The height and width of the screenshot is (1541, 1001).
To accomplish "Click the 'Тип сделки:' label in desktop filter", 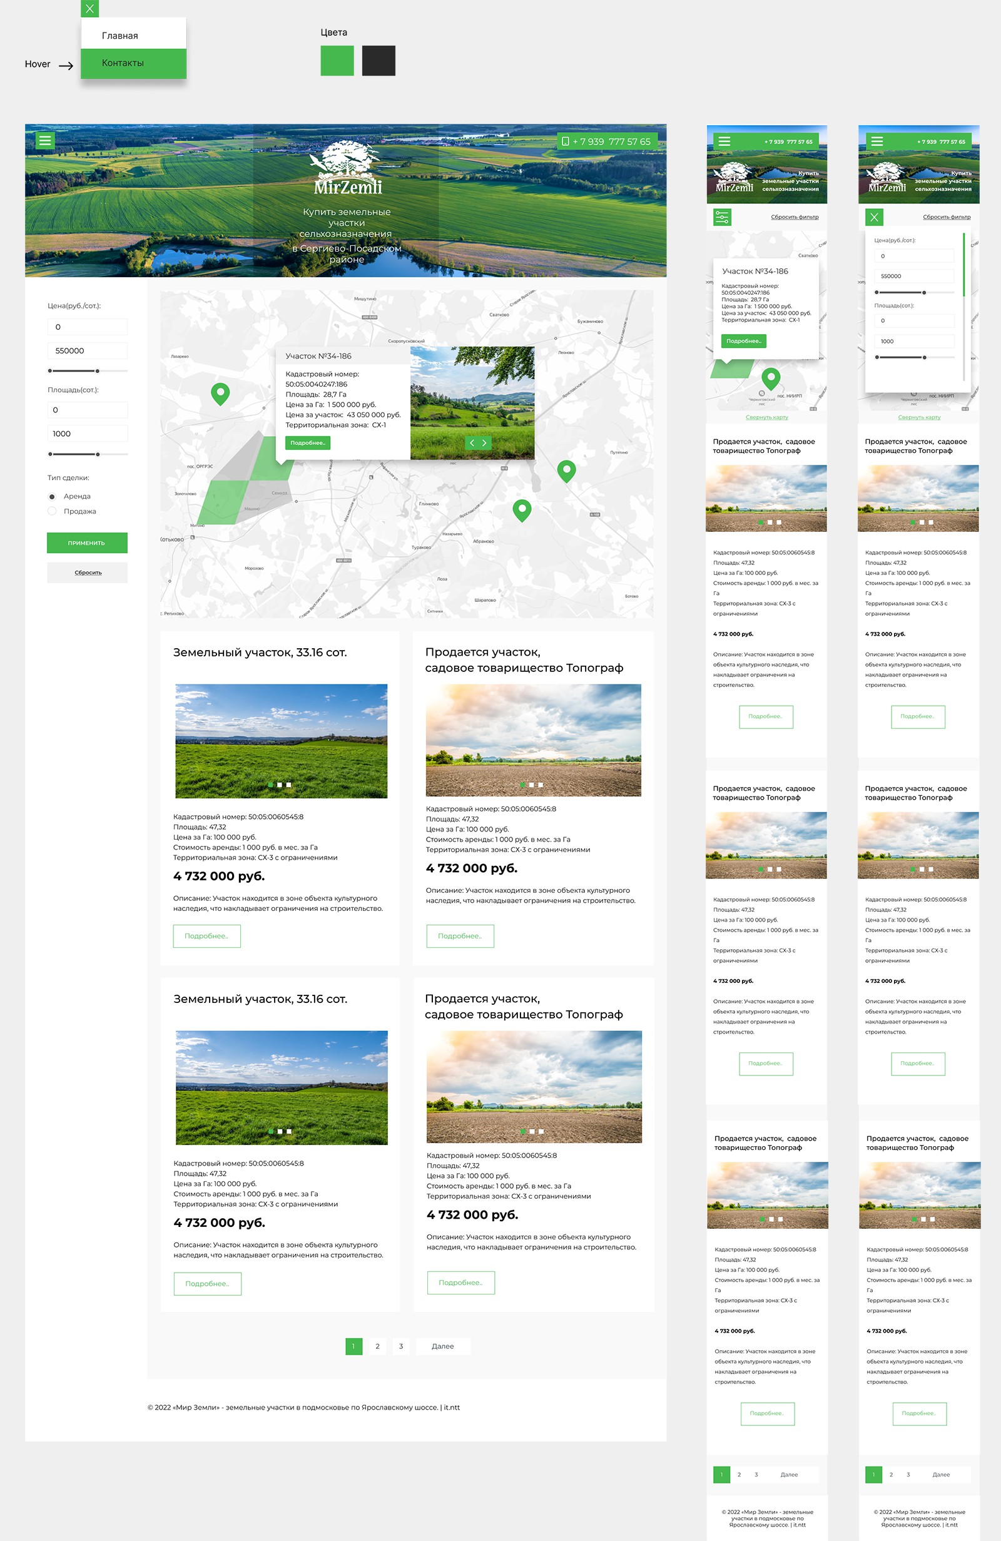I will coord(68,478).
